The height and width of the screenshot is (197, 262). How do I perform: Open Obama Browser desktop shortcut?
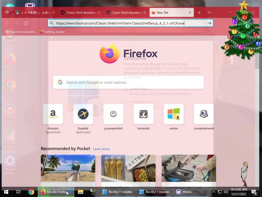click(10, 114)
